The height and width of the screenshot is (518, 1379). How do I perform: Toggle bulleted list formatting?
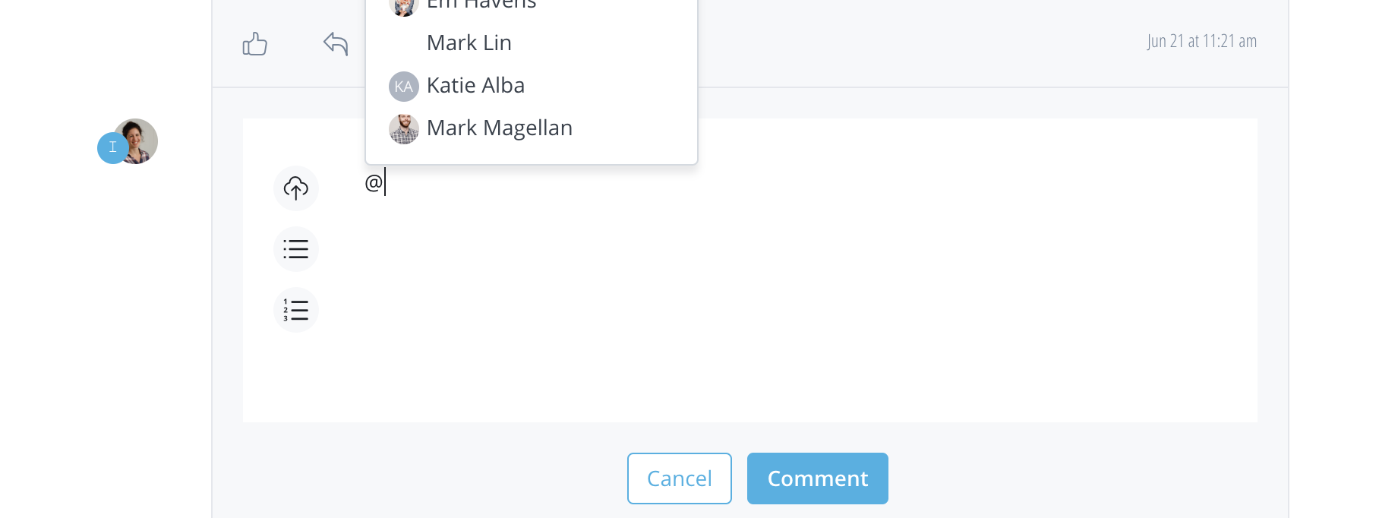296,249
